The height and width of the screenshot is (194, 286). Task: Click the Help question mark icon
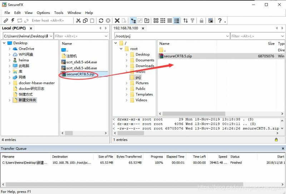pyautogui.click(x=220, y=21)
